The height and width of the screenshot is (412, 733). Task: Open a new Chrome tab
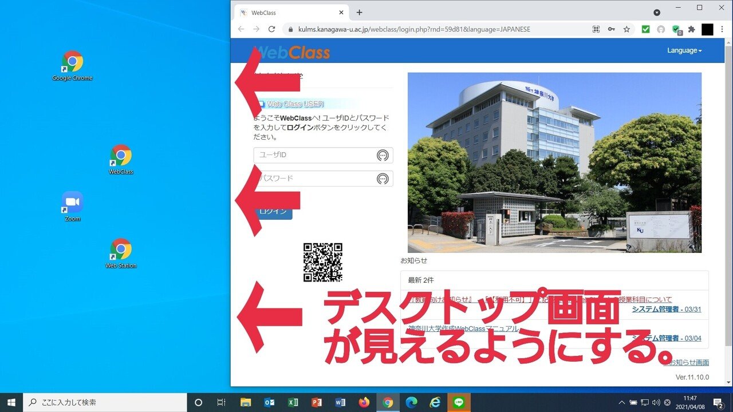(359, 12)
